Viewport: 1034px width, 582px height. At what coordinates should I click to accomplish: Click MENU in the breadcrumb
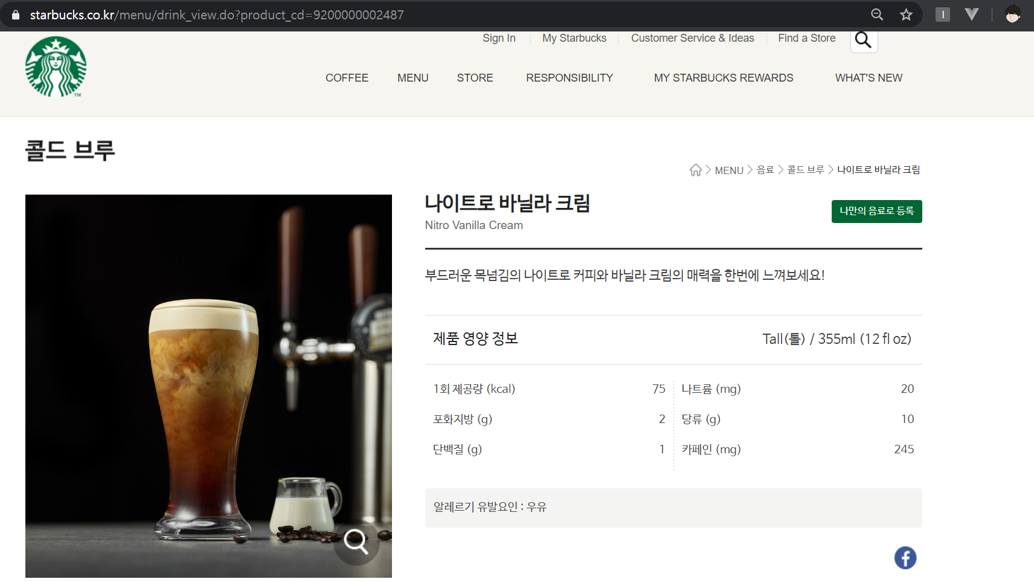[729, 170]
